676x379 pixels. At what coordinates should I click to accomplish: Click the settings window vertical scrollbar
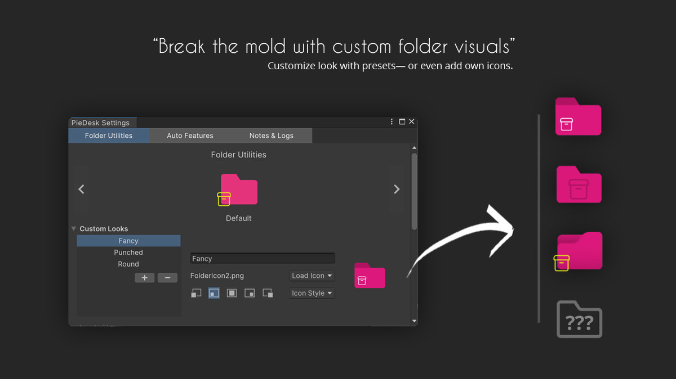click(x=415, y=191)
